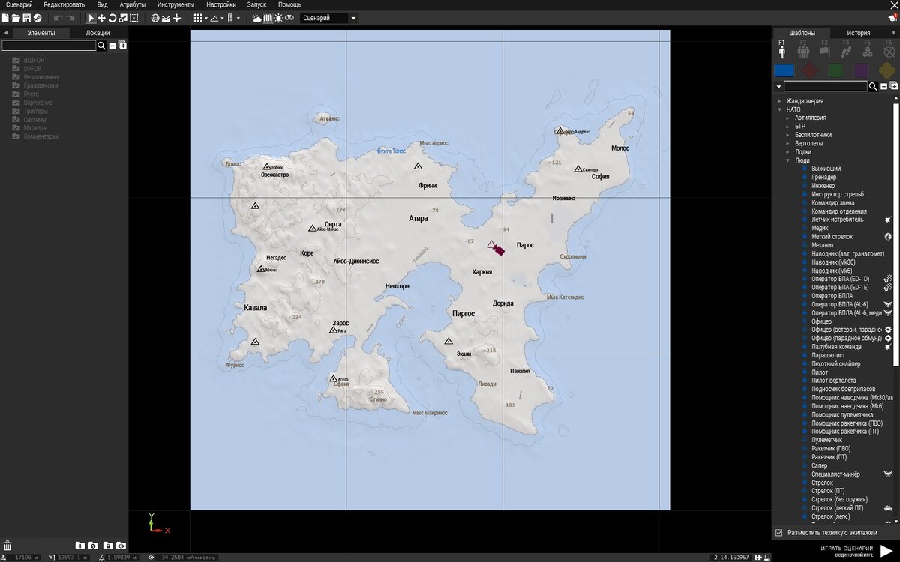Screen dimensions: 900x562
Task: Select the blue BLUFOR side swatch
Action: click(784, 70)
